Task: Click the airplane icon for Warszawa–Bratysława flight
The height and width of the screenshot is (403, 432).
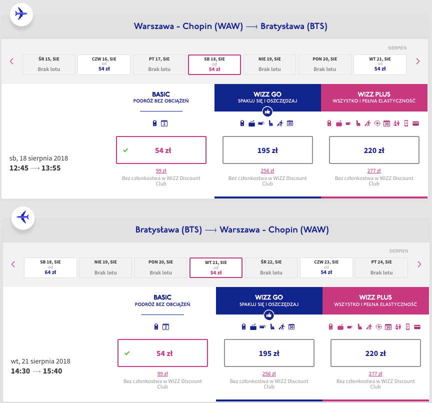Action: click(21, 14)
